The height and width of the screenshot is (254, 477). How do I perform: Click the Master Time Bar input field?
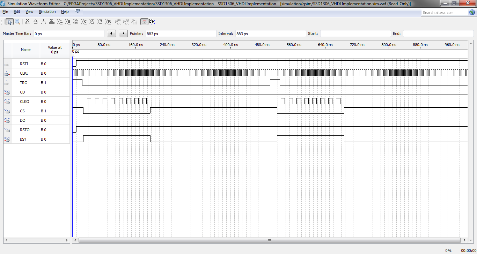click(x=68, y=34)
